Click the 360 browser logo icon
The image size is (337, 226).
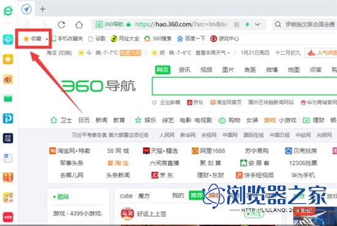(8, 10)
